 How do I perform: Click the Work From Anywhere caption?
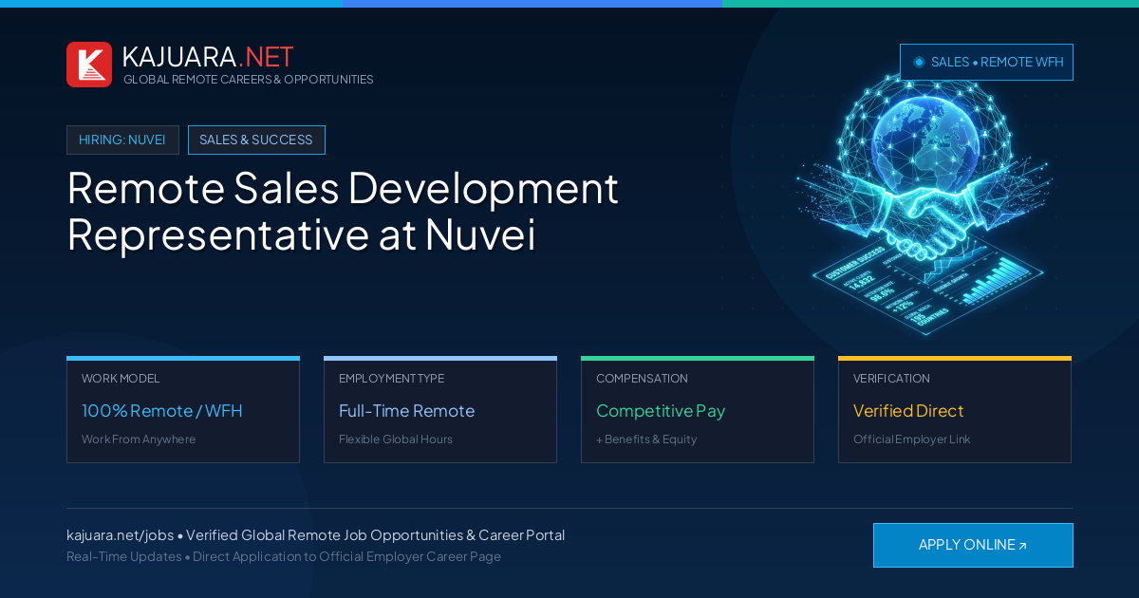[139, 439]
